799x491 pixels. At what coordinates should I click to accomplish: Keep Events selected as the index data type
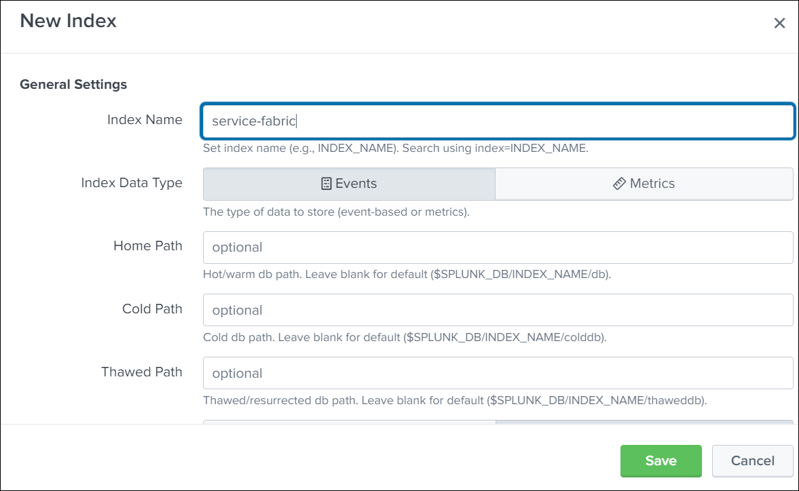coord(349,182)
